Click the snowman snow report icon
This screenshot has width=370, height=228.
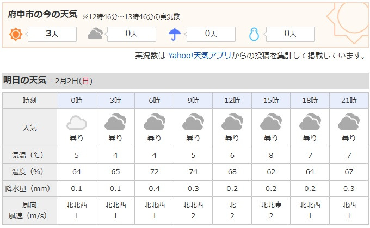pos(254,34)
